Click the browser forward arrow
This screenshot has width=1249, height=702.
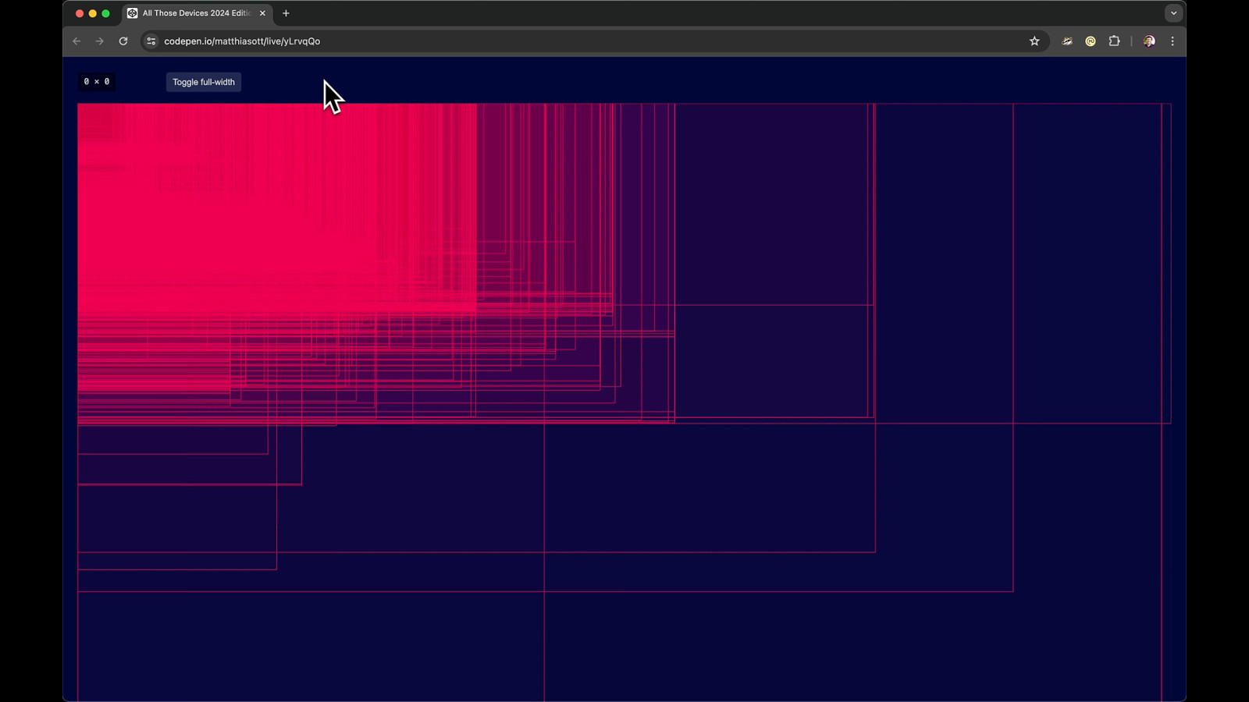click(x=99, y=41)
